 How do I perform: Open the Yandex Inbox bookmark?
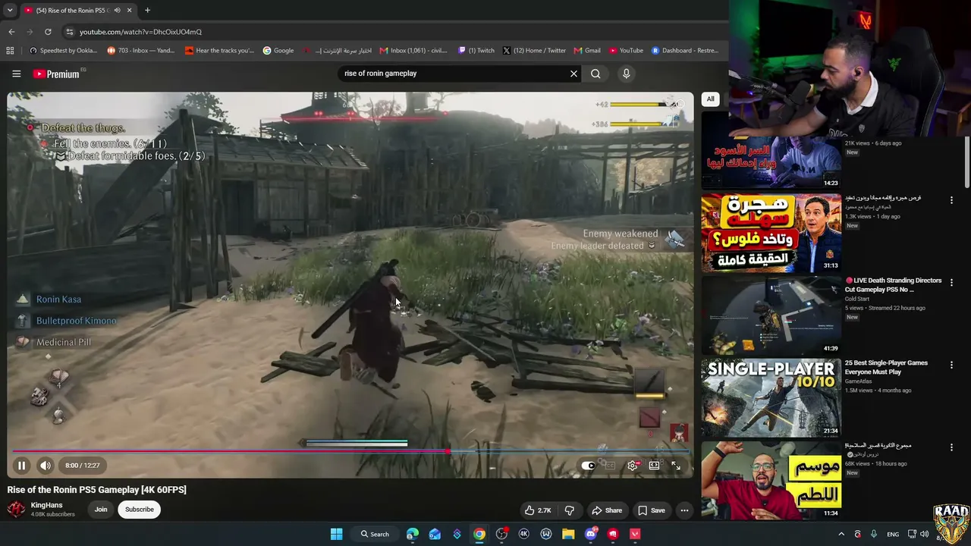tap(140, 51)
